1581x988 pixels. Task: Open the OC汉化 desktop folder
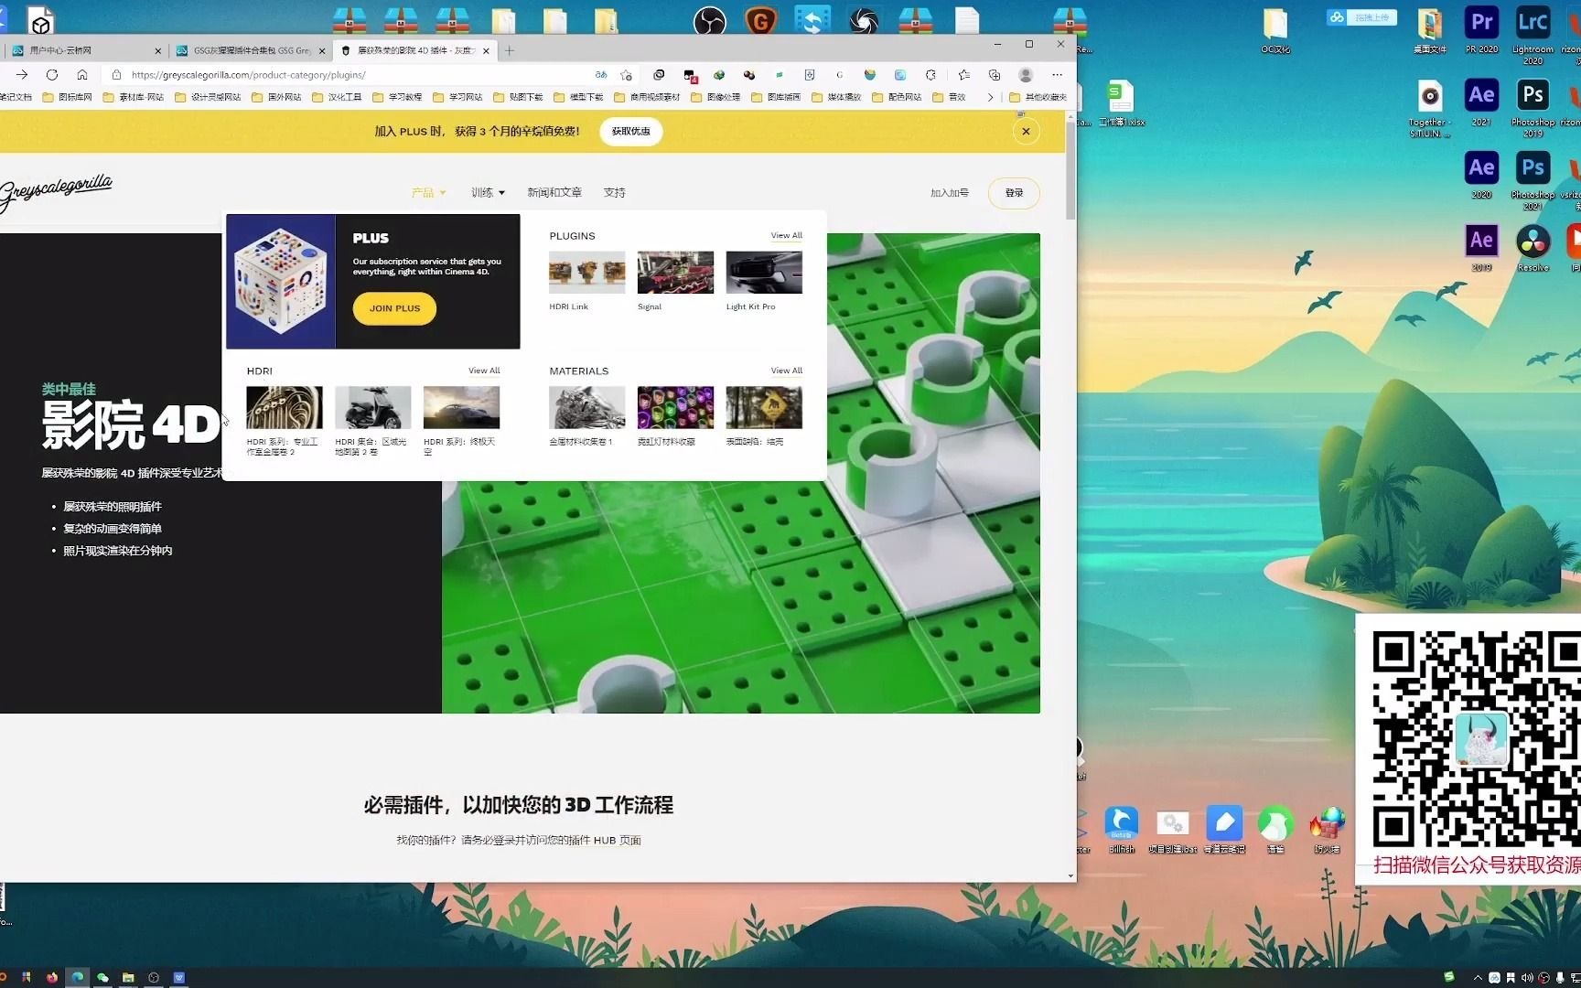tap(1275, 29)
